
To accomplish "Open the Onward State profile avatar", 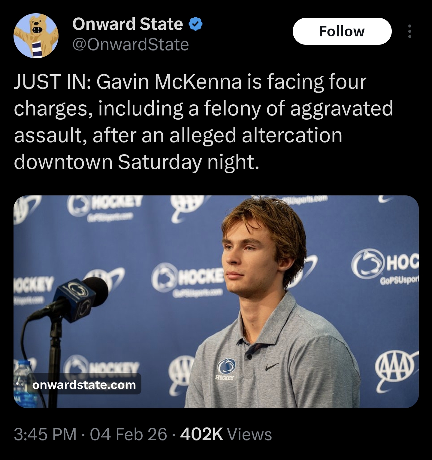I will 36,36.
